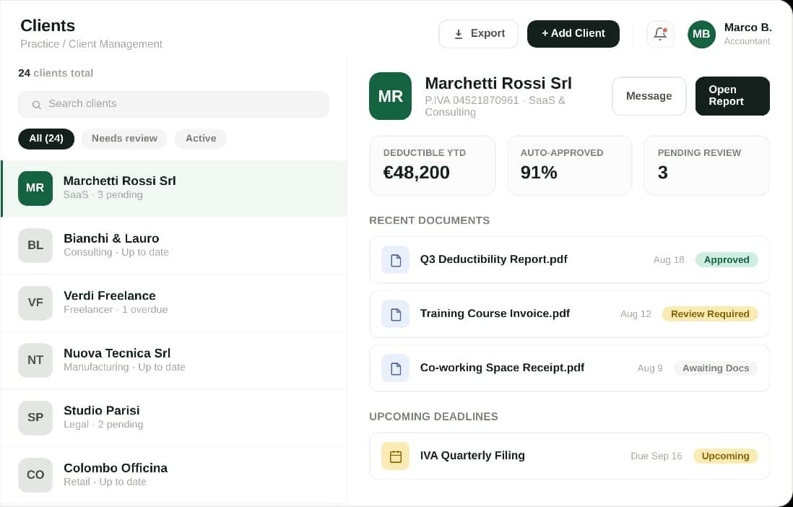The height and width of the screenshot is (507, 793).
Task: Click the Awaiting Docs status badge
Action: coord(716,368)
